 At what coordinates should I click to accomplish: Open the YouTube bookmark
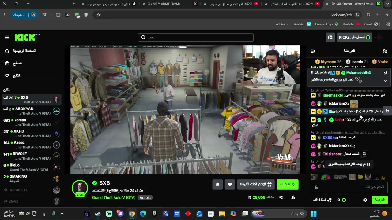[x=351, y=24]
